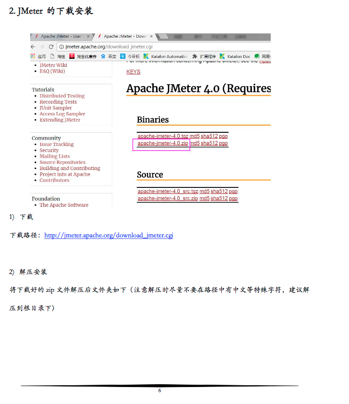The width and height of the screenshot is (349, 404).
Task: Open the 淘宝优惠券 bookmark
Action: click(x=83, y=56)
